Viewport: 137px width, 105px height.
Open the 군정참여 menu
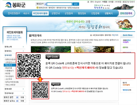[69, 13]
